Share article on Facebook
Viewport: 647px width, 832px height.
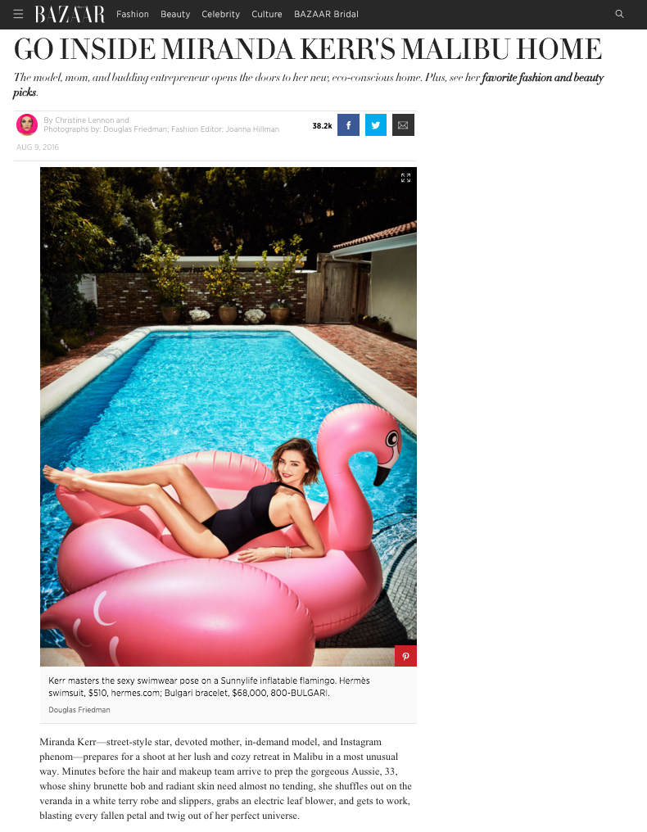click(348, 125)
